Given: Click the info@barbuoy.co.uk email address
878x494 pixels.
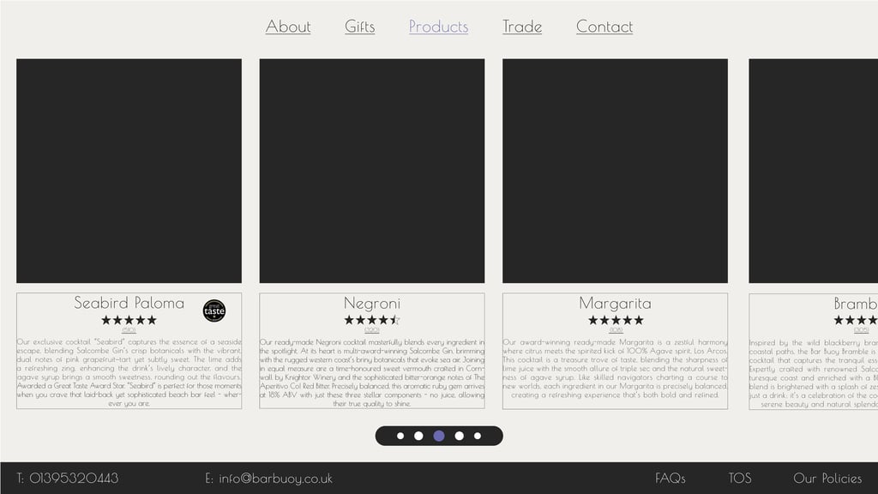Looking at the screenshot, I should (275, 479).
